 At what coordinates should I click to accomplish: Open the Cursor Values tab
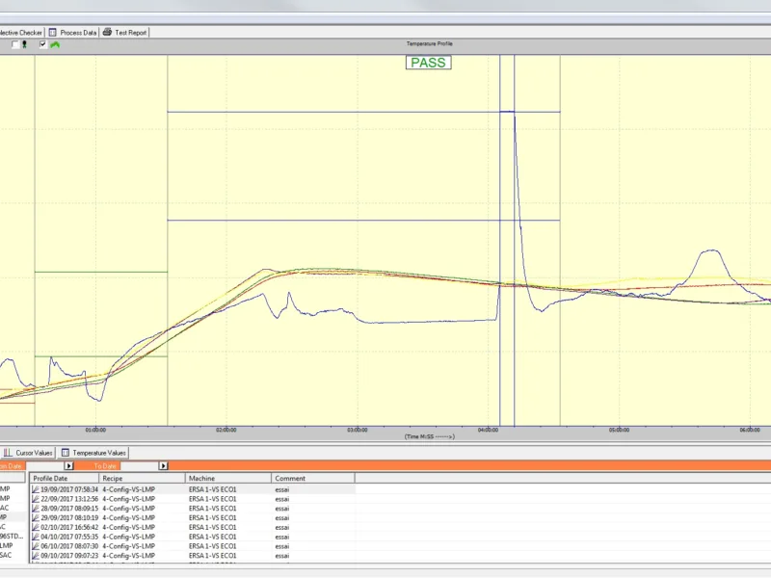coord(34,452)
